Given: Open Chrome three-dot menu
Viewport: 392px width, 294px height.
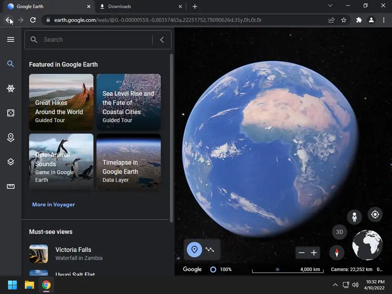Looking at the screenshot, I should tap(384, 20).
